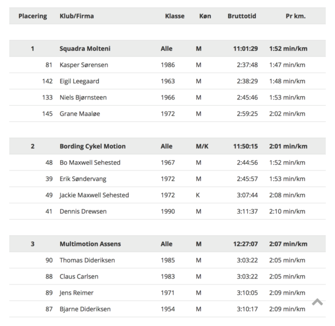Click the scroll-to-top chevron arrow icon
This screenshot has width=335, height=326.
(317, 302)
